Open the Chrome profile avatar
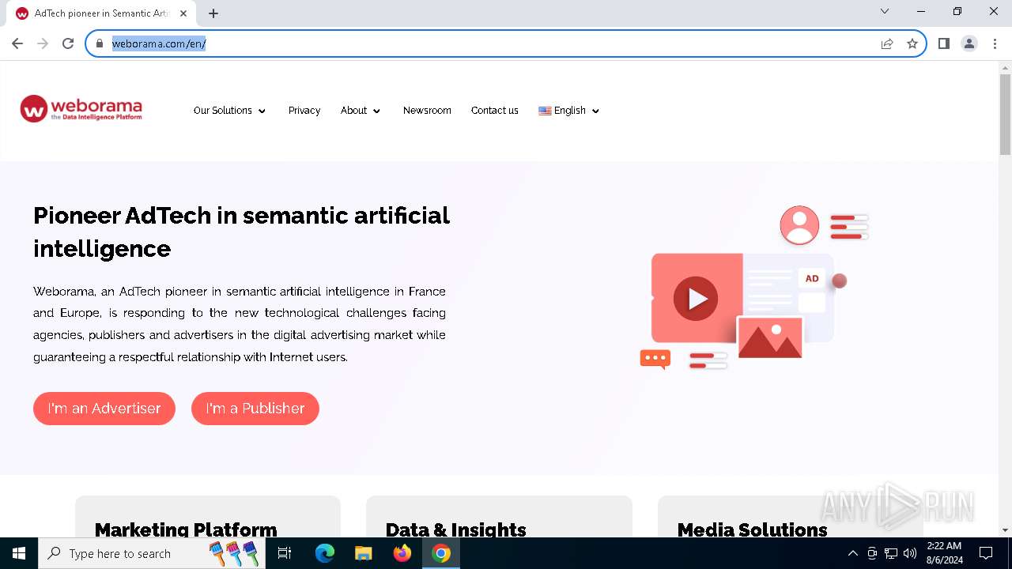 click(x=969, y=43)
